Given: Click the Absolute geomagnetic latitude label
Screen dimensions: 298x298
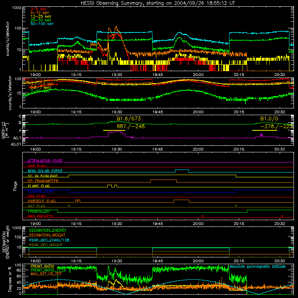Looking at the screenshot, I should [x=257, y=266].
